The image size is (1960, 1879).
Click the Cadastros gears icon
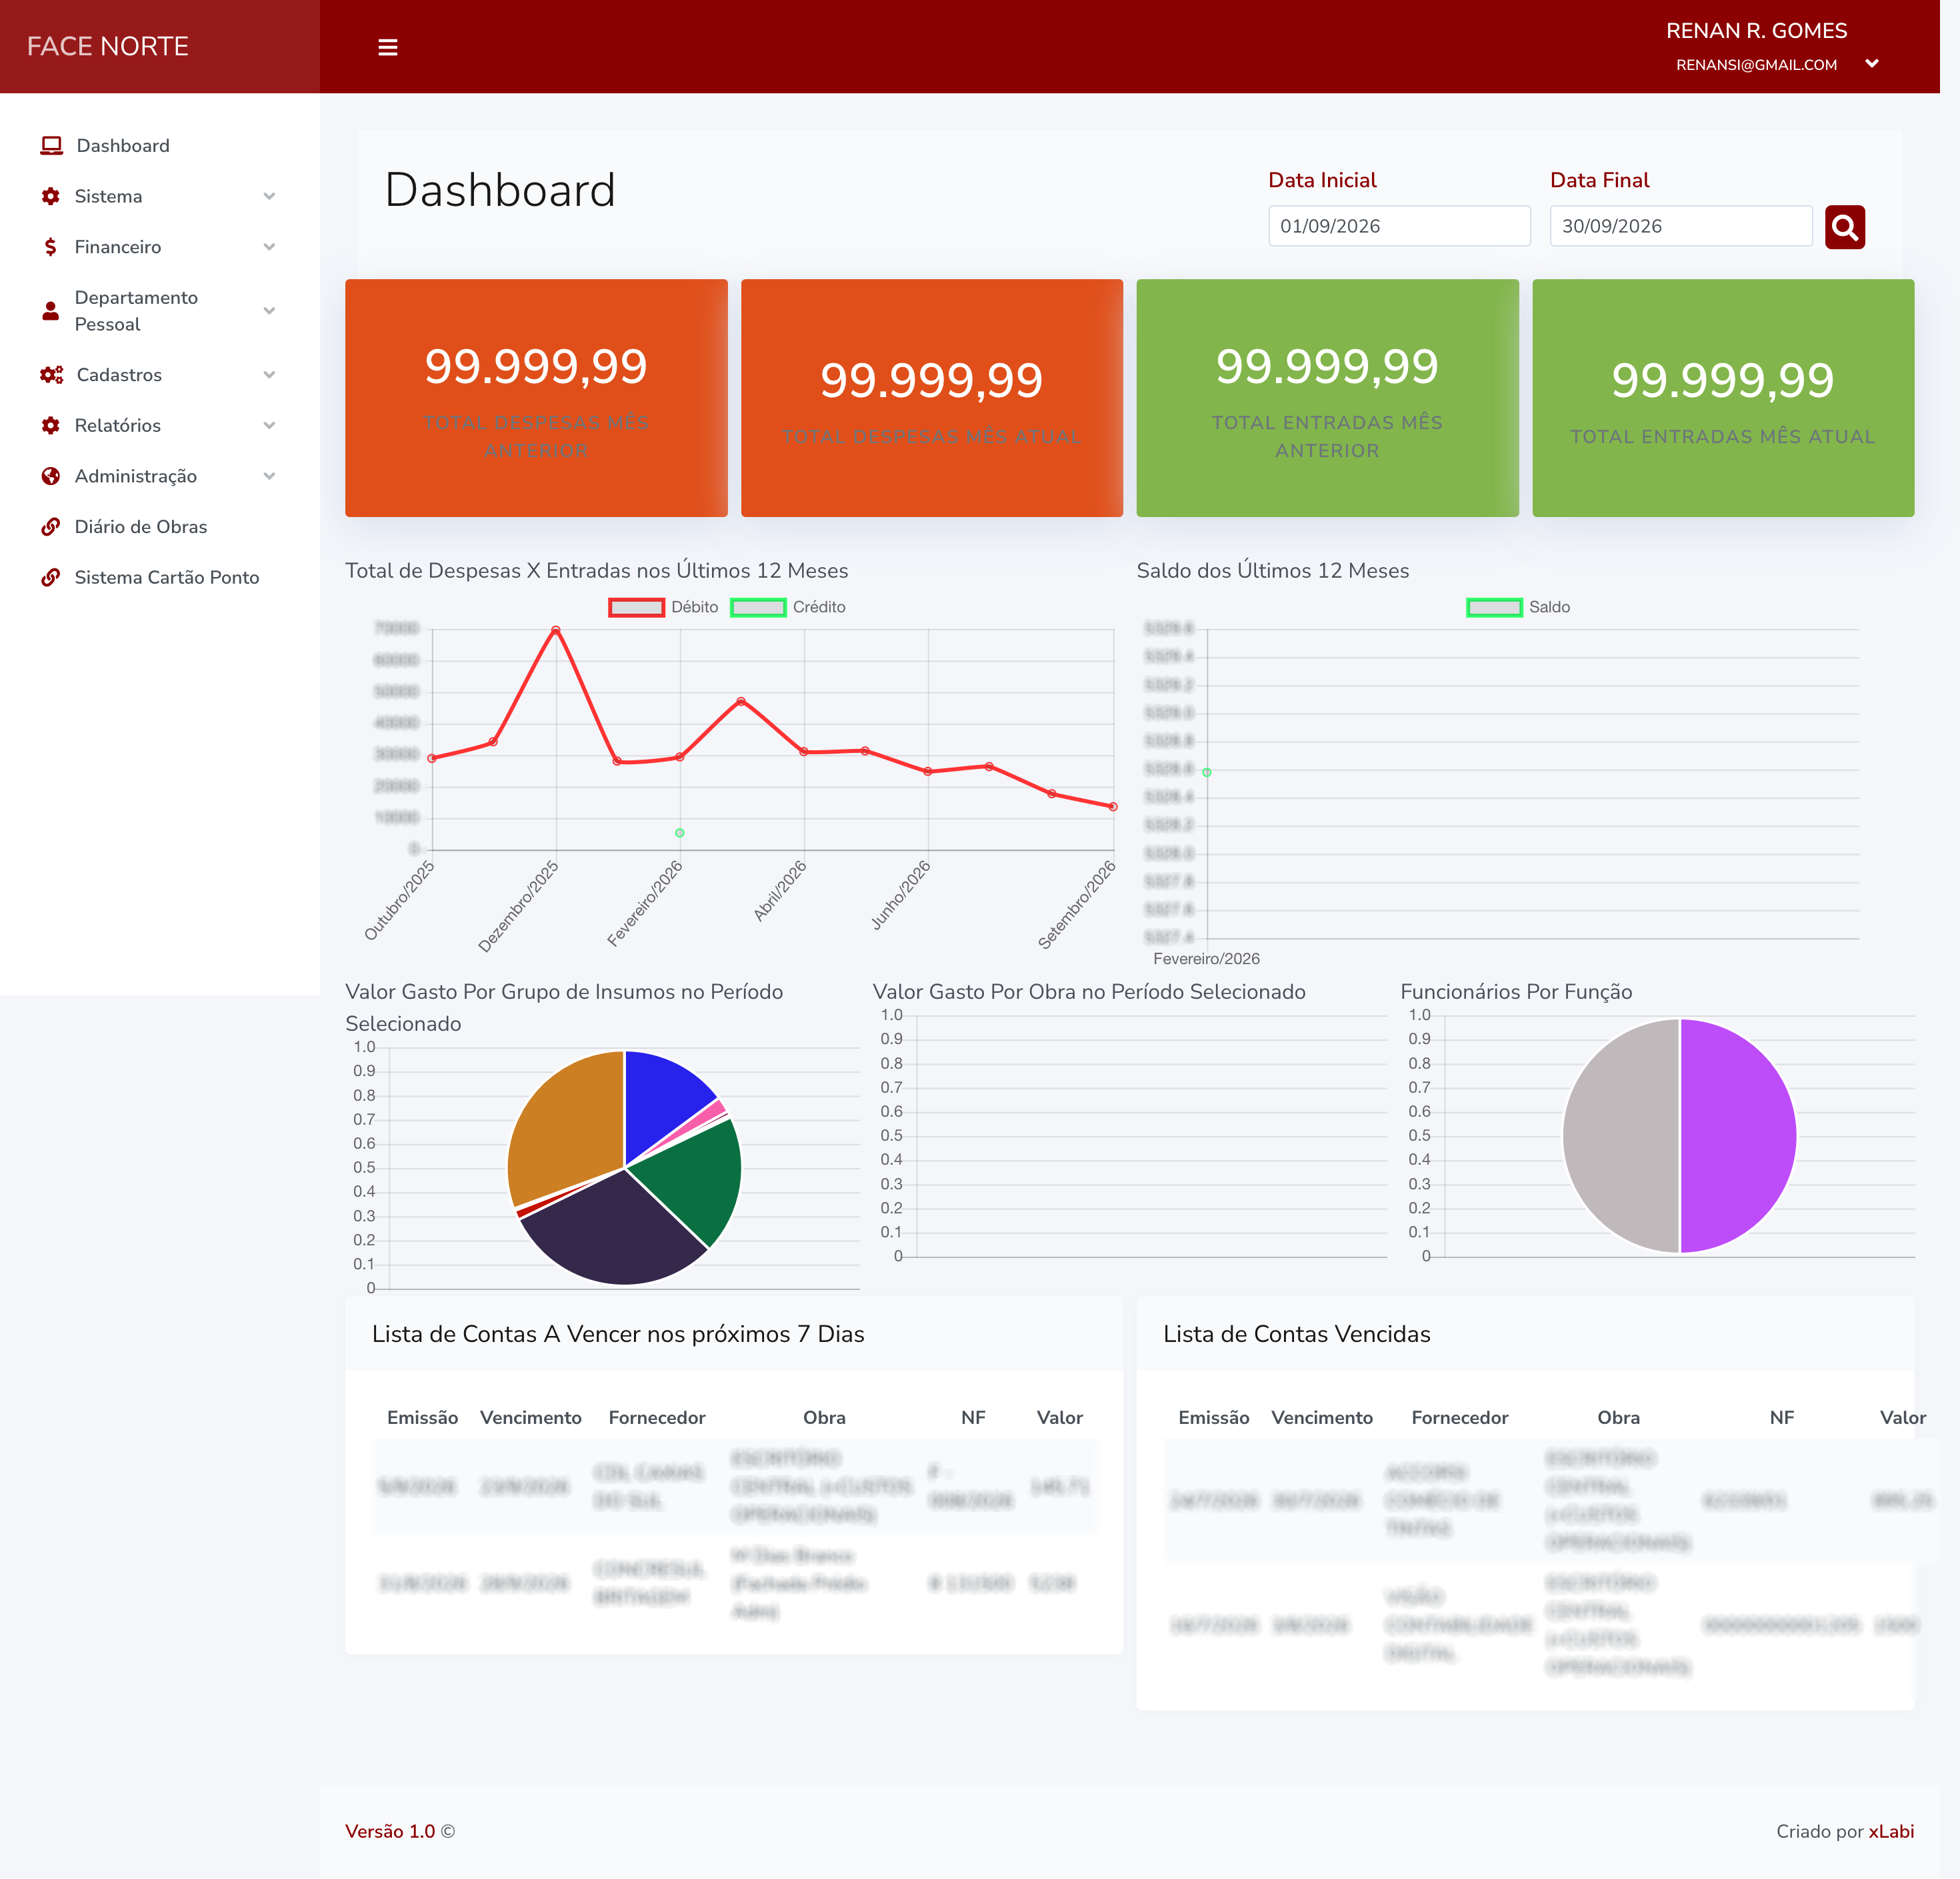point(51,374)
